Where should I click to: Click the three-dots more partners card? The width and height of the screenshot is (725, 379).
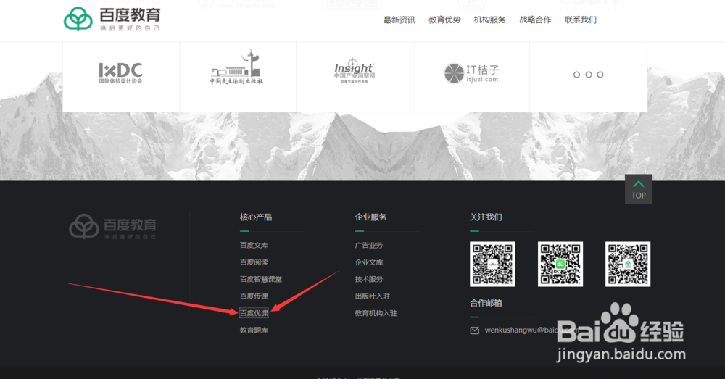[x=588, y=75]
